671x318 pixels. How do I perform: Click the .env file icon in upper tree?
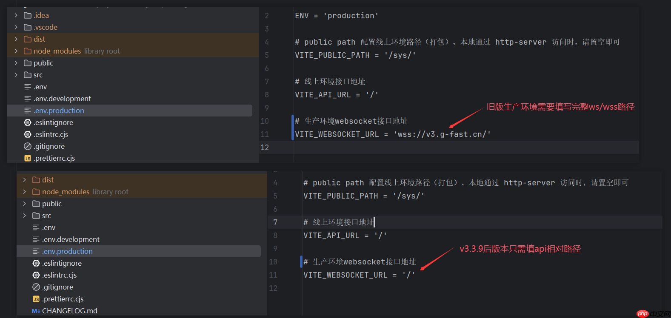coord(28,87)
